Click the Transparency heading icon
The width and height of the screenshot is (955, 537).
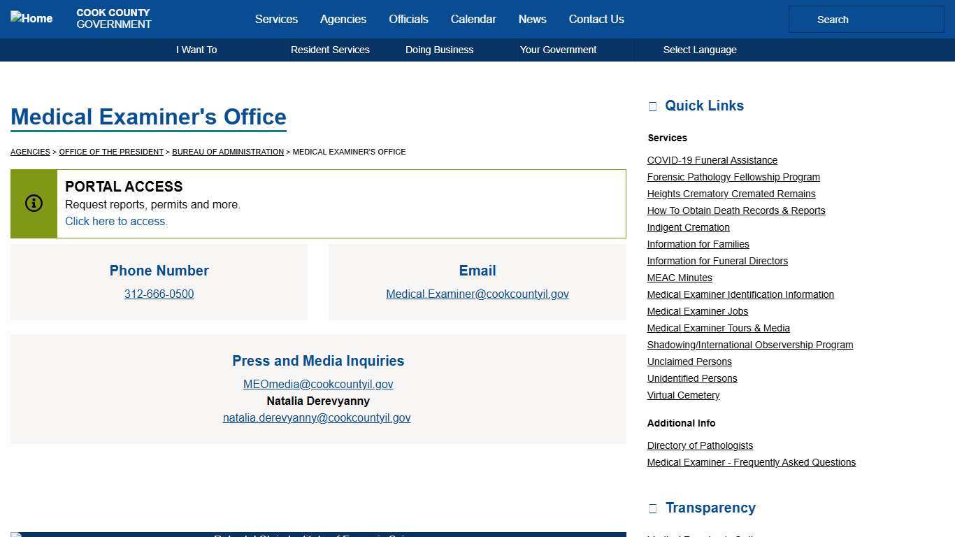[653, 508]
